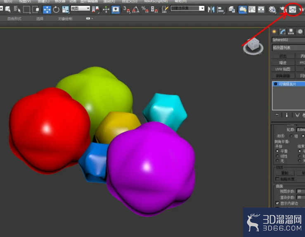The width and height of the screenshot is (305, 237).
Task: Open the Schematic View icon
Action: 261,9
